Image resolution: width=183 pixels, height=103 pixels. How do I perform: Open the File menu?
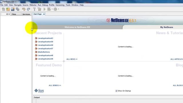point(2,5)
